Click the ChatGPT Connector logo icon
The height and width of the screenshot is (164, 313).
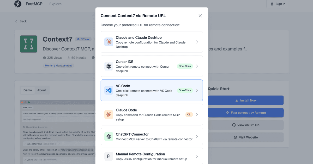tap(109, 136)
